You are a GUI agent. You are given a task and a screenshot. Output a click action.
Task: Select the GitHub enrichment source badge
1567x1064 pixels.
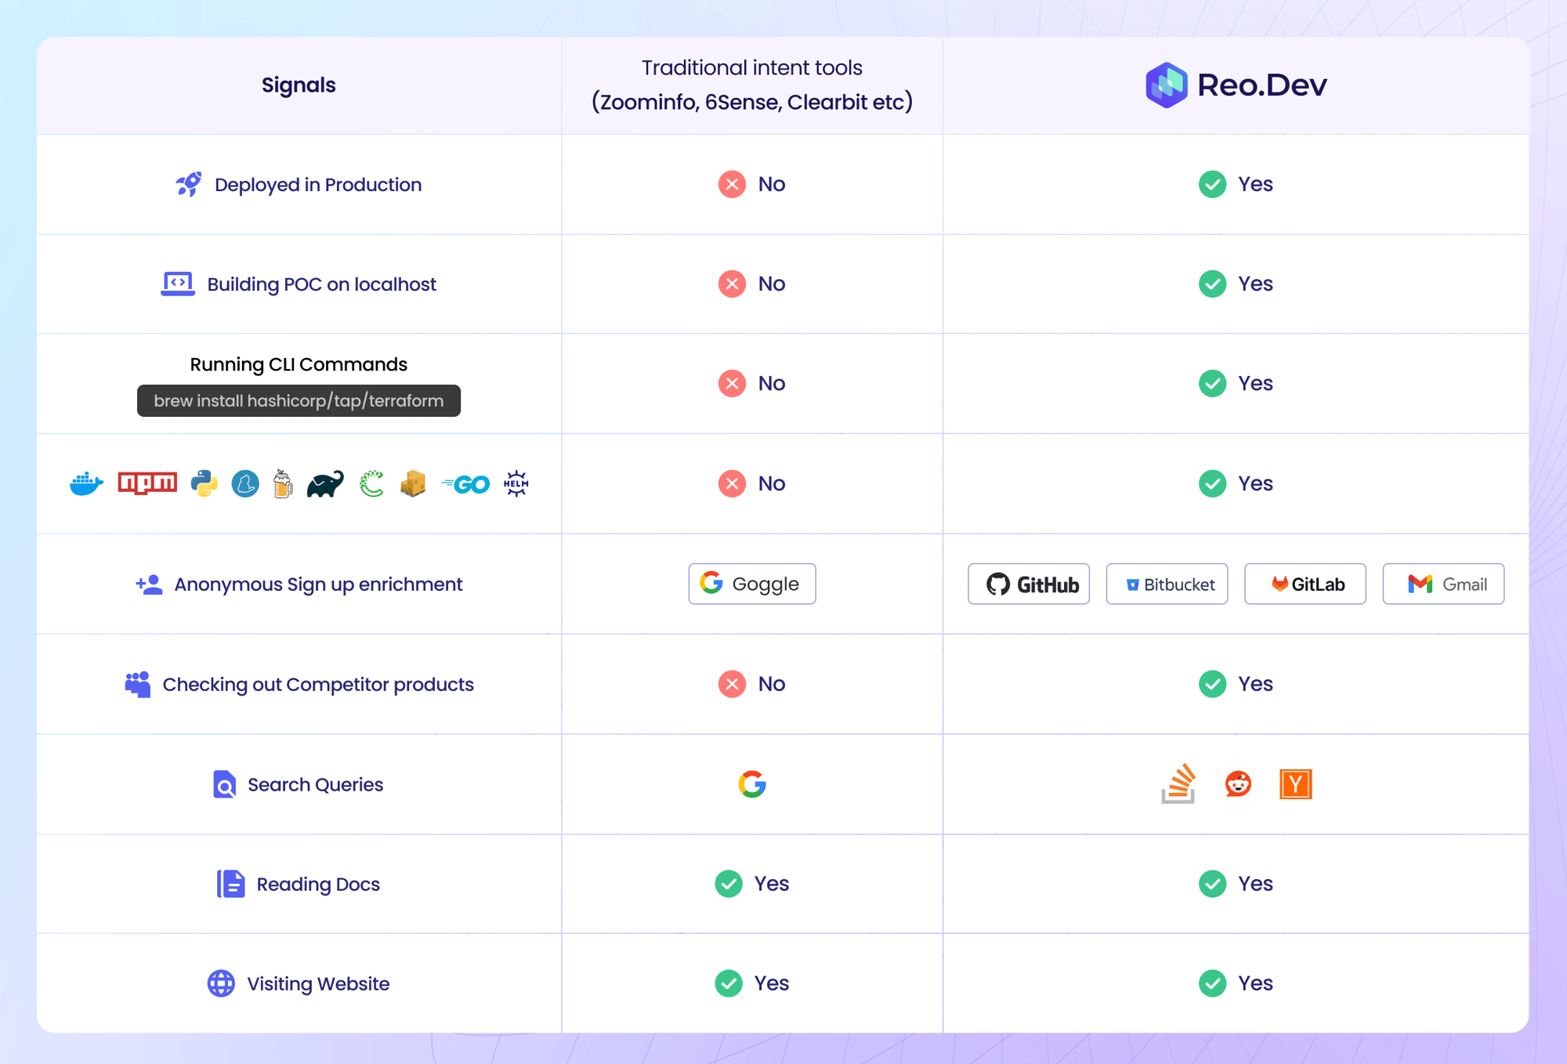click(x=1028, y=584)
